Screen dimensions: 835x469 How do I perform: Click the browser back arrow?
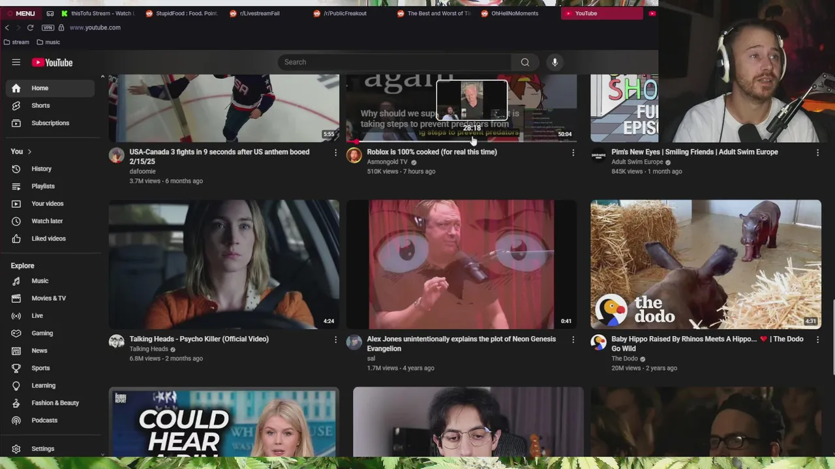[7, 27]
